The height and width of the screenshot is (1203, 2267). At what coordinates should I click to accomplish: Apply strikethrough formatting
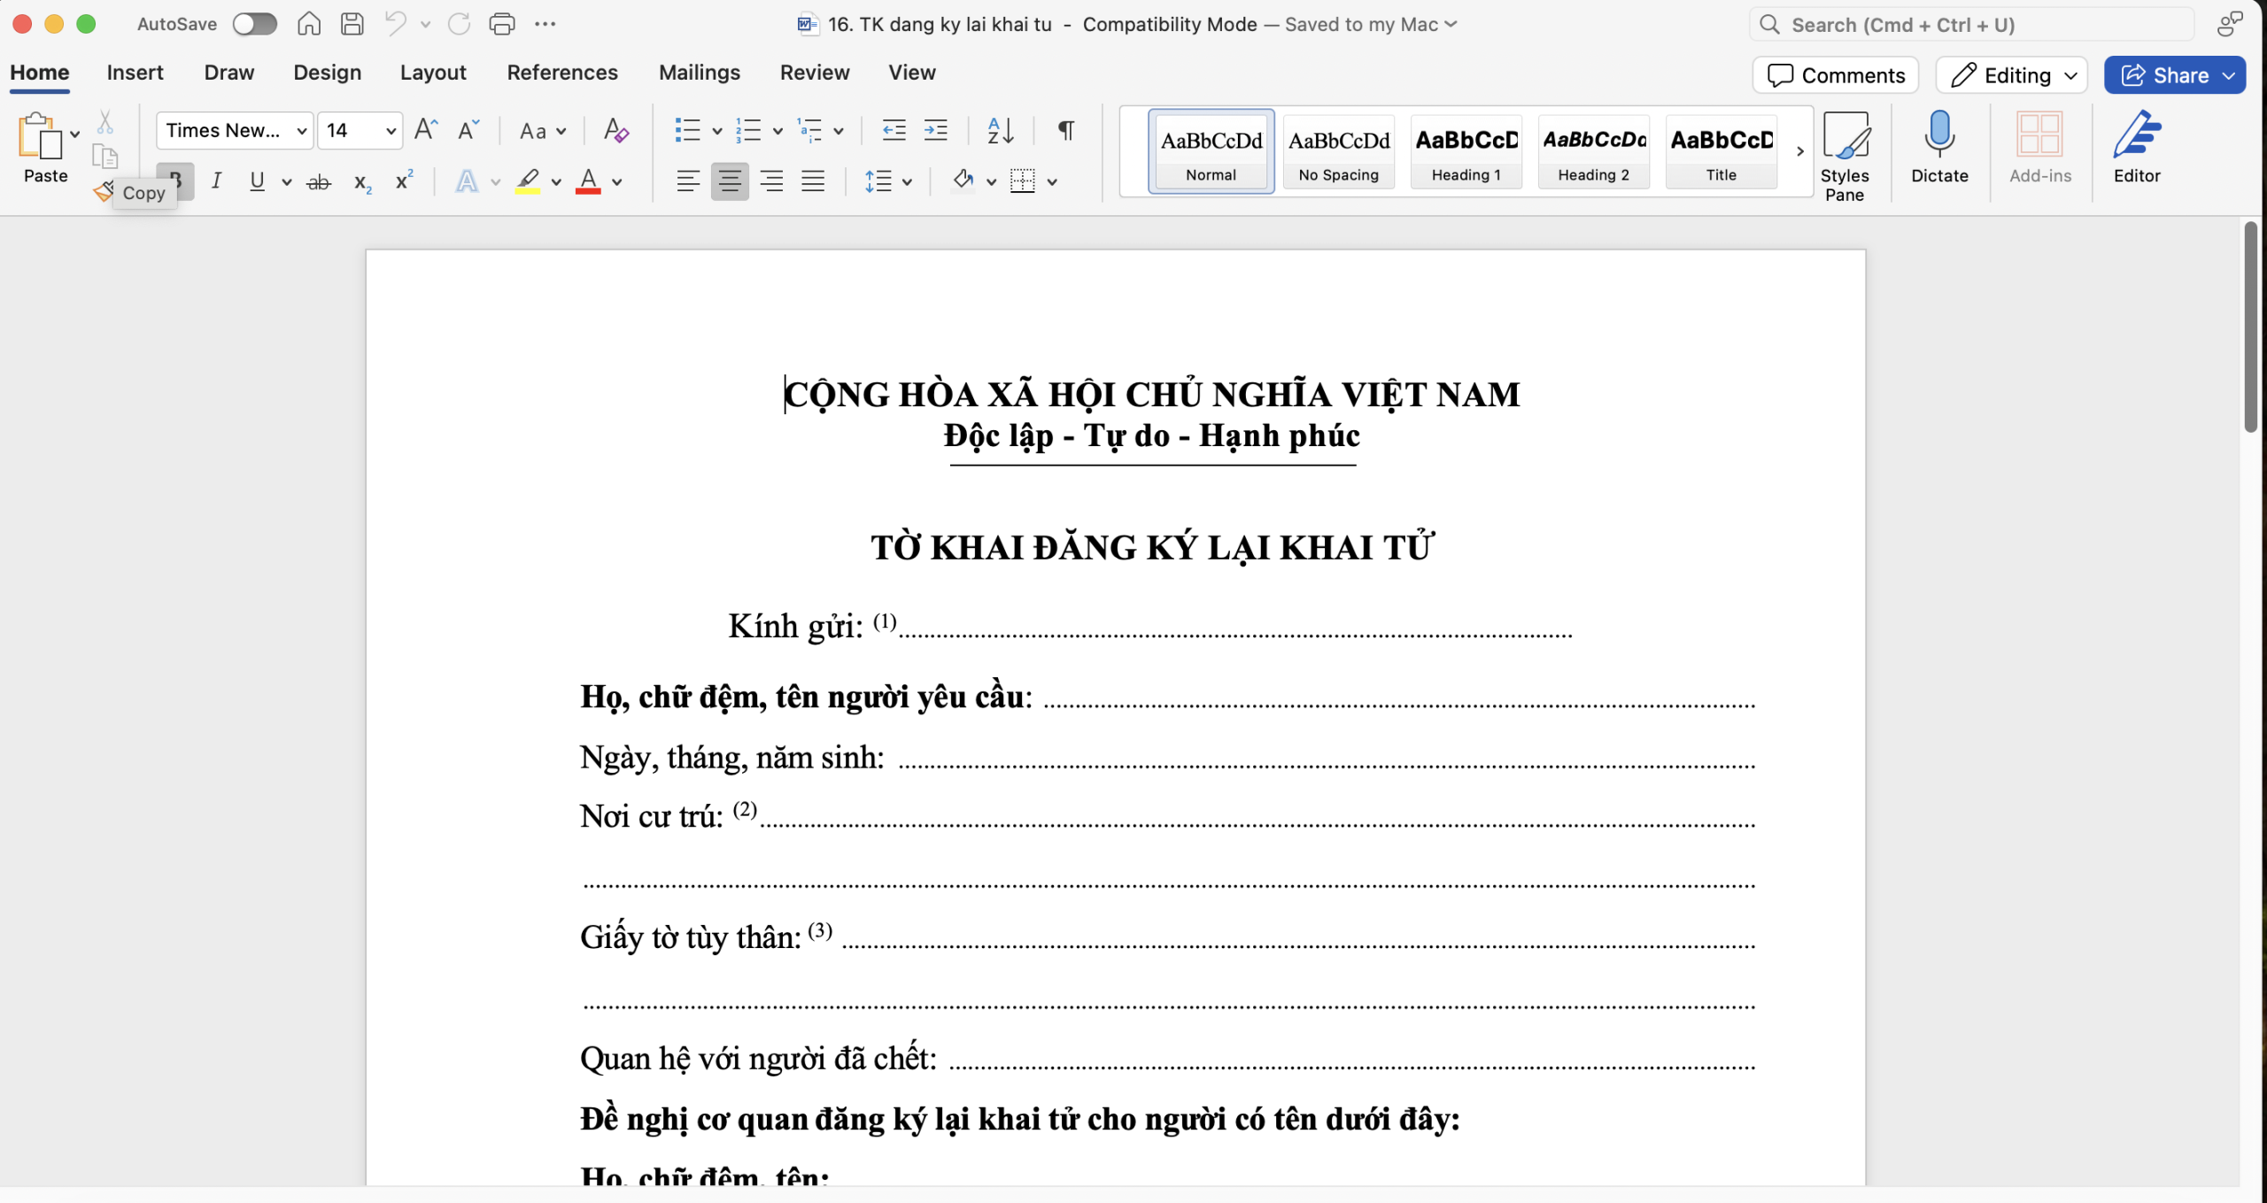(x=318, y=182)
